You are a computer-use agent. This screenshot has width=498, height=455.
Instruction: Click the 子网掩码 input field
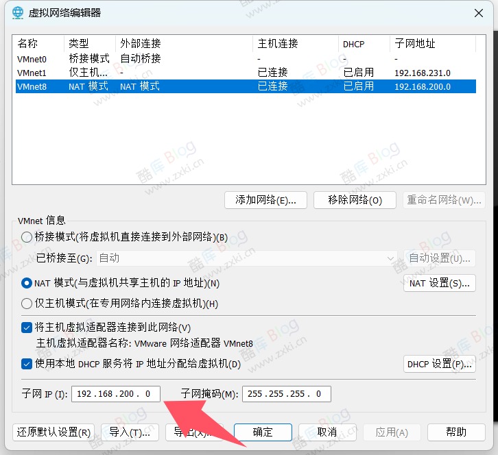coord(287,394)
